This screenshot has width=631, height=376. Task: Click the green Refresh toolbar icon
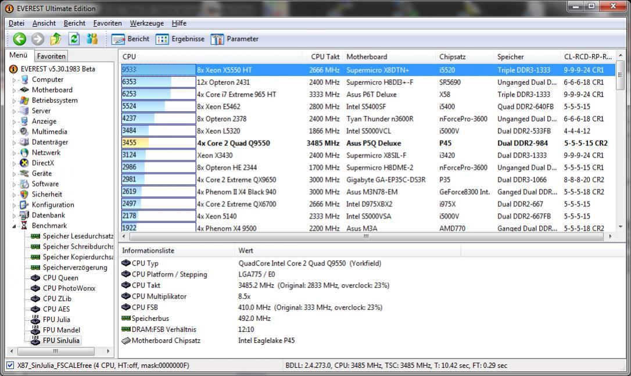click(74, 39)
